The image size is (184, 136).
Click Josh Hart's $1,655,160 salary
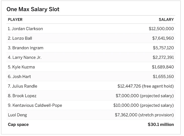[x=163, y=76]
